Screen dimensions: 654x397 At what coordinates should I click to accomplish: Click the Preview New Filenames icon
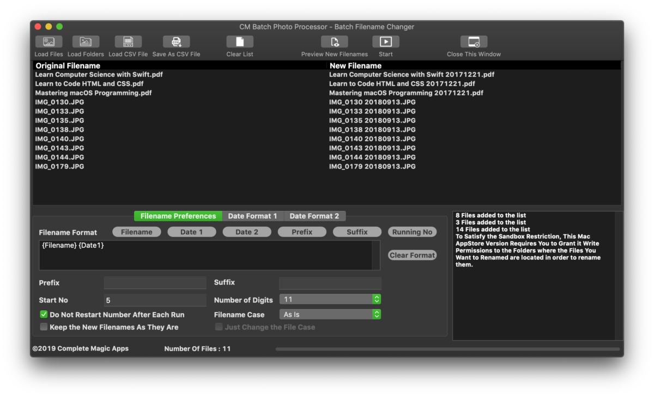click(x=334, y=41)
